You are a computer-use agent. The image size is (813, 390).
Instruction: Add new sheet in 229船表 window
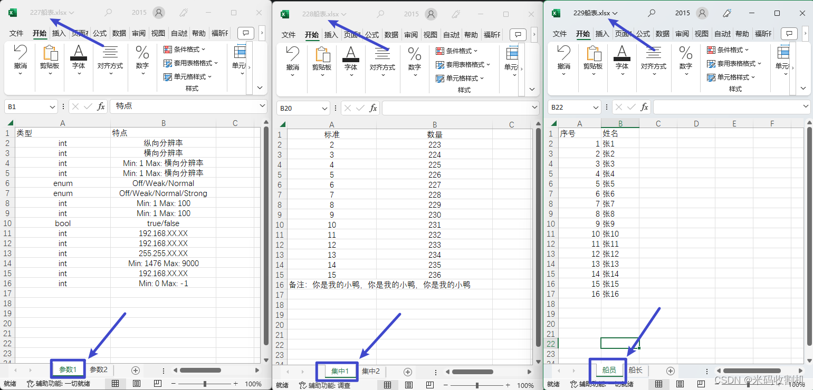point(670,371)
